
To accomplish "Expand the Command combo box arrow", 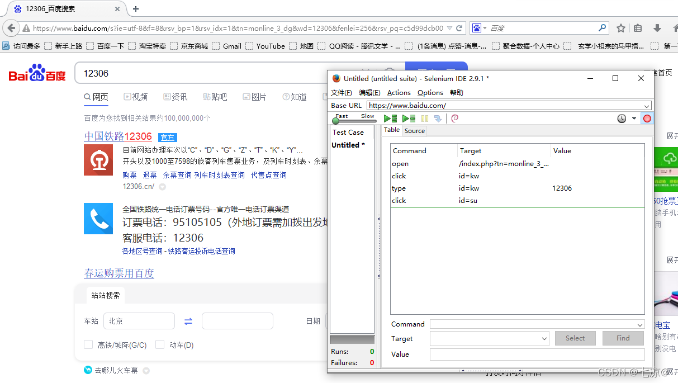I will click(640, 324).
